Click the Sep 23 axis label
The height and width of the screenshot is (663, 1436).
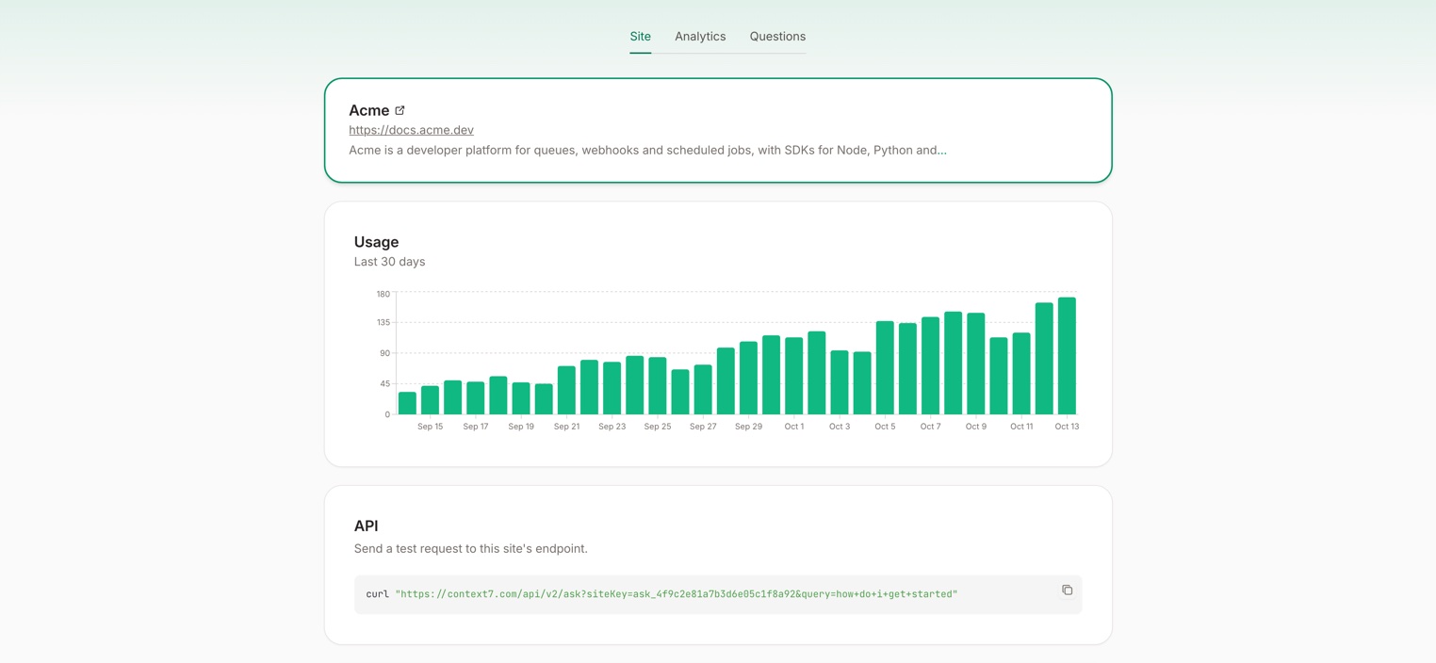coord(612,427)
